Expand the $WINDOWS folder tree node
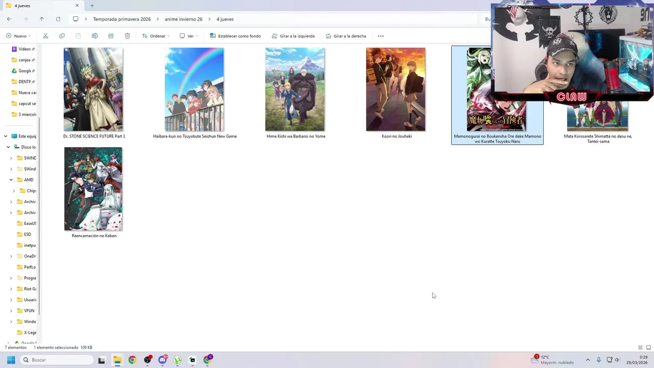 pyautogui.click(x=11, y=158)
